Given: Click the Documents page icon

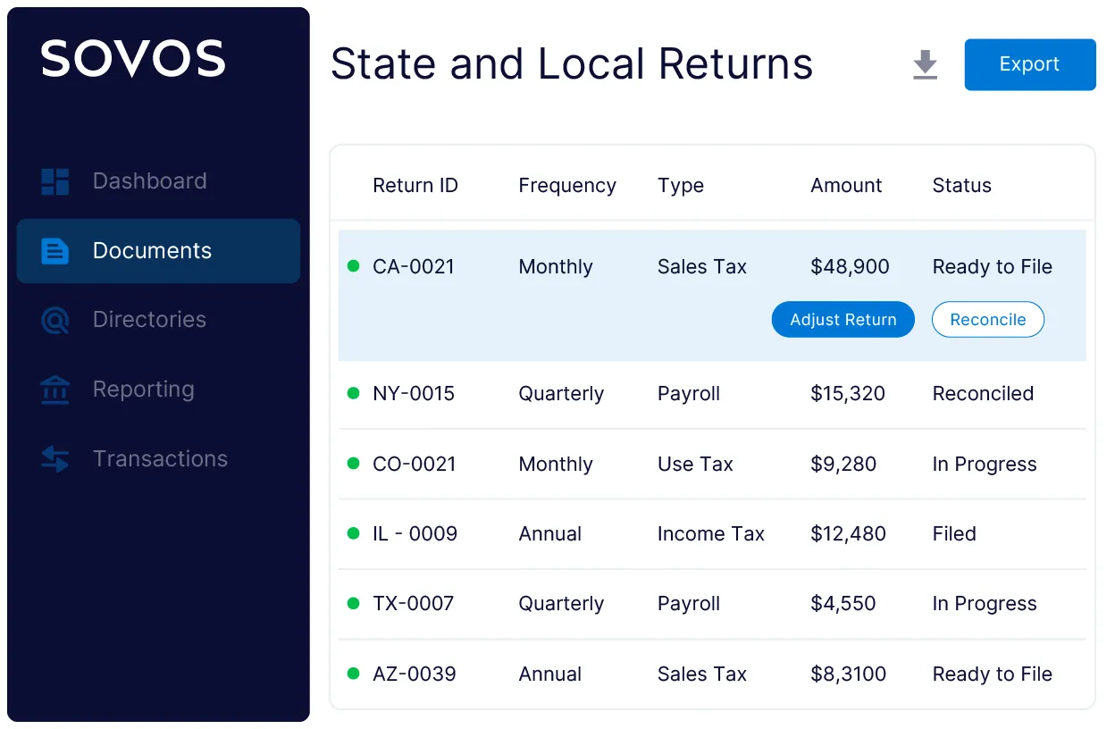Looking at the screenshot, I should (x=55, y=251).
